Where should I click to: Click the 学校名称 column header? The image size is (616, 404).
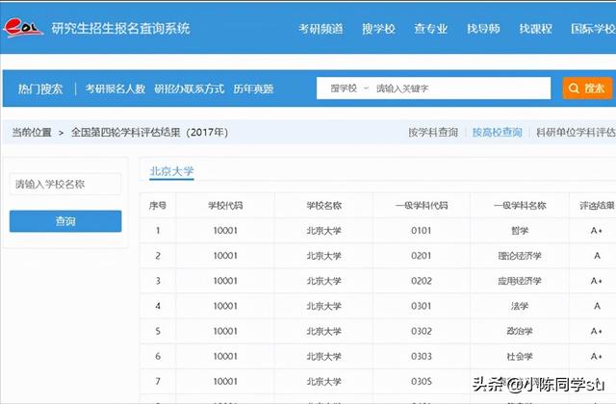[x=323, y=205]
